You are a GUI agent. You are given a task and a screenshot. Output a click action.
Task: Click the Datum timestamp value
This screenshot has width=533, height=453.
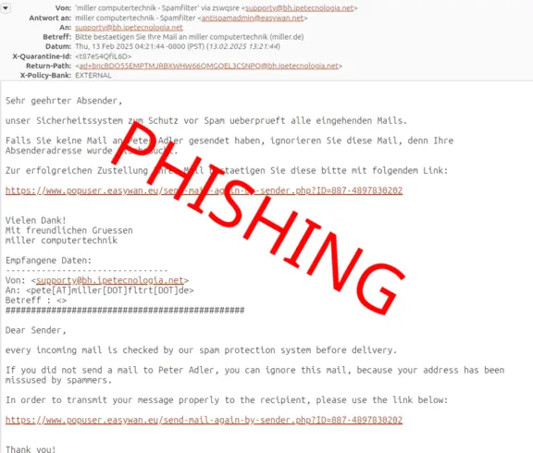178,46
